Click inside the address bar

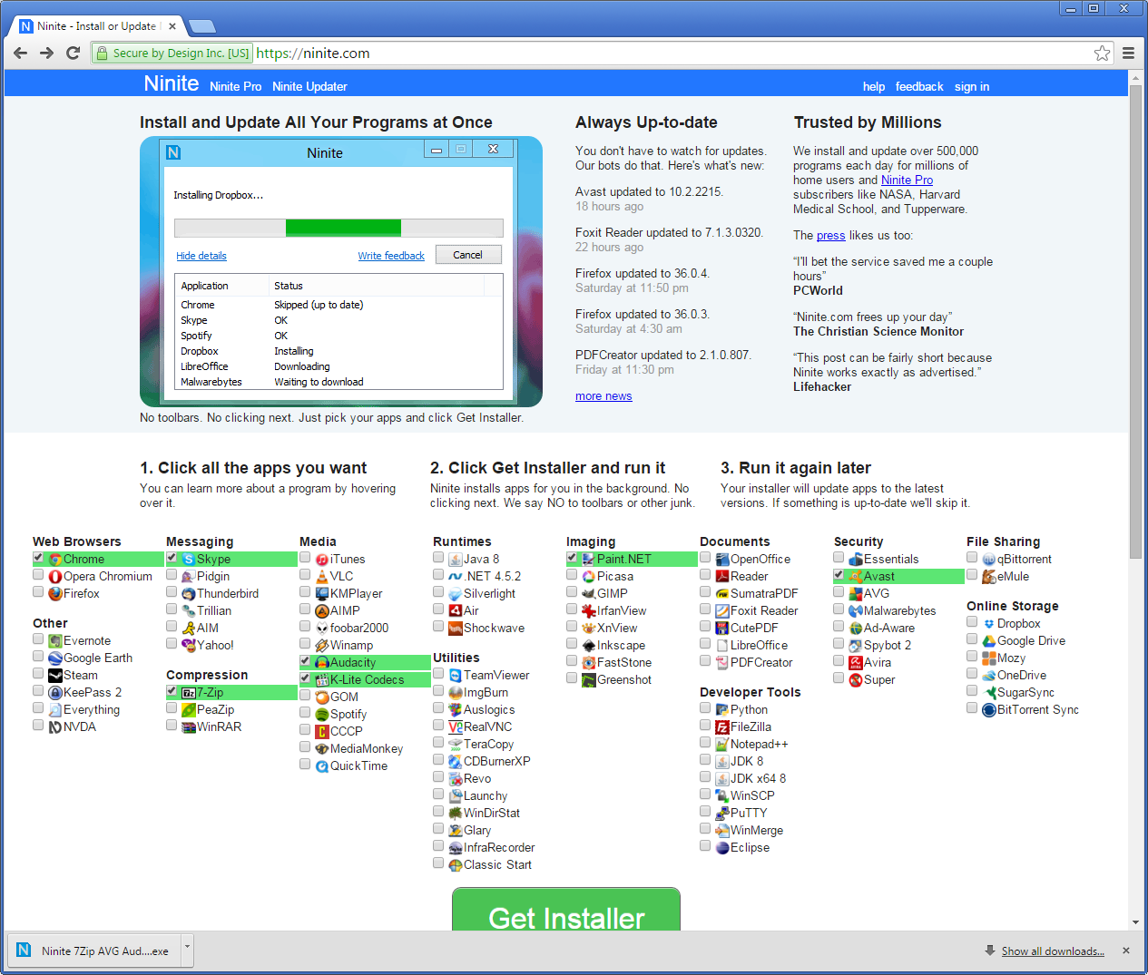coord(454,53)
